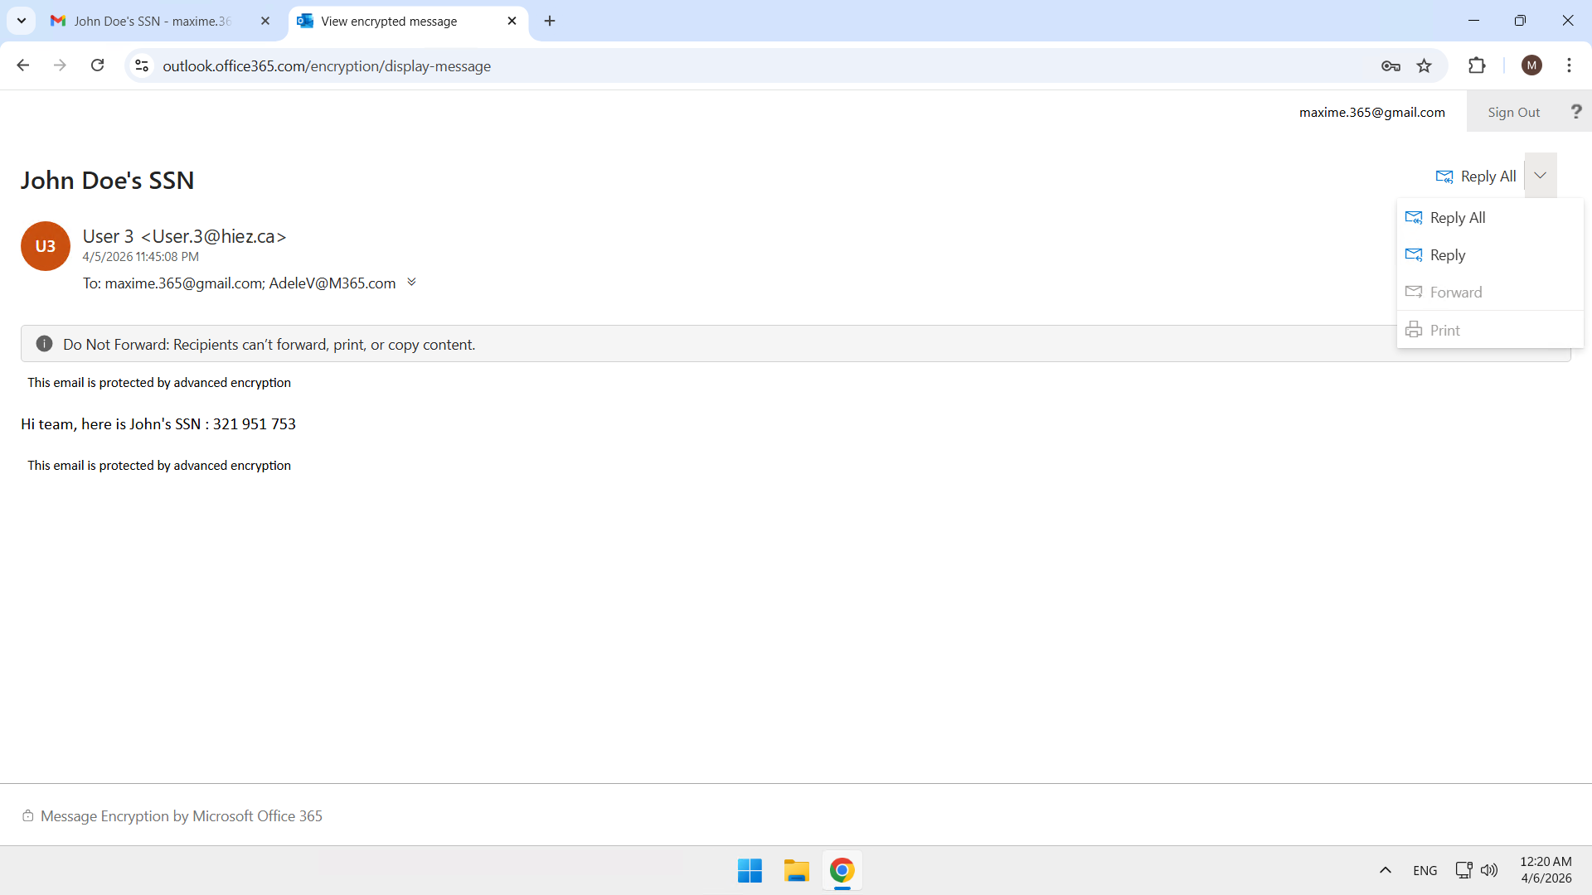Open Chrome three-dot menu
The image size is (1592, 895).
[1569, 65]
